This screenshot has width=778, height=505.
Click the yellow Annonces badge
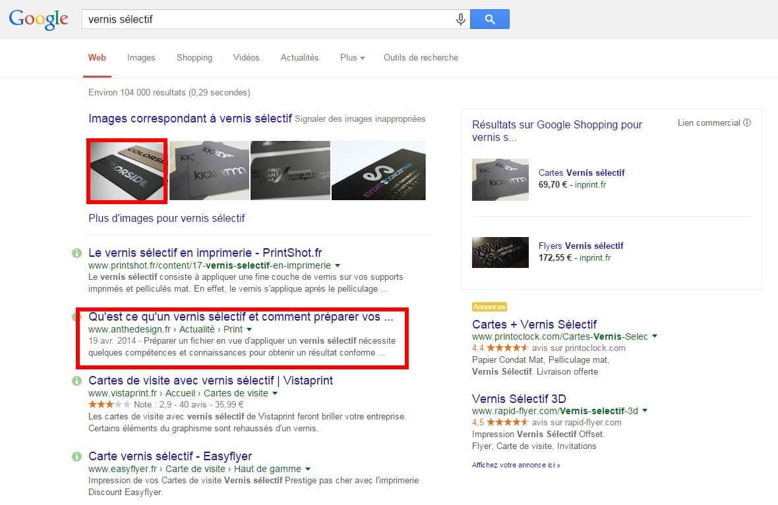[x=489, y=307]
